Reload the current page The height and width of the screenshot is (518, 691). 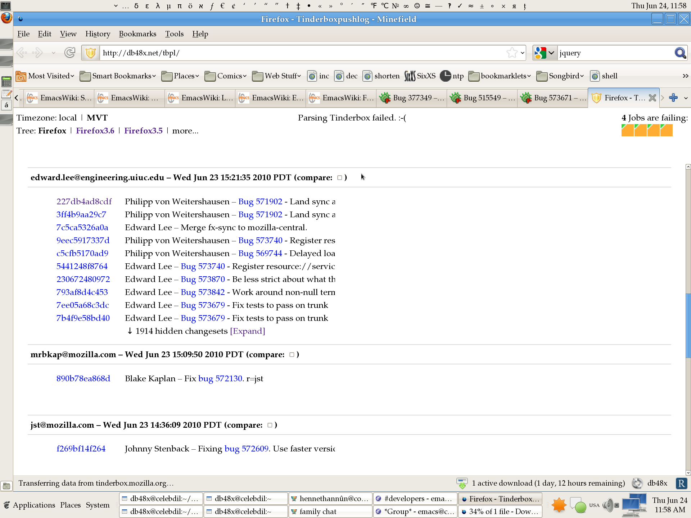click(70, 53)
